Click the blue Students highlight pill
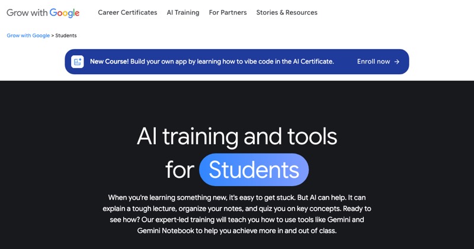 coord(254,170)
